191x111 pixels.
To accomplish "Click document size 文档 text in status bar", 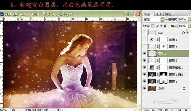I will point(37,110).
